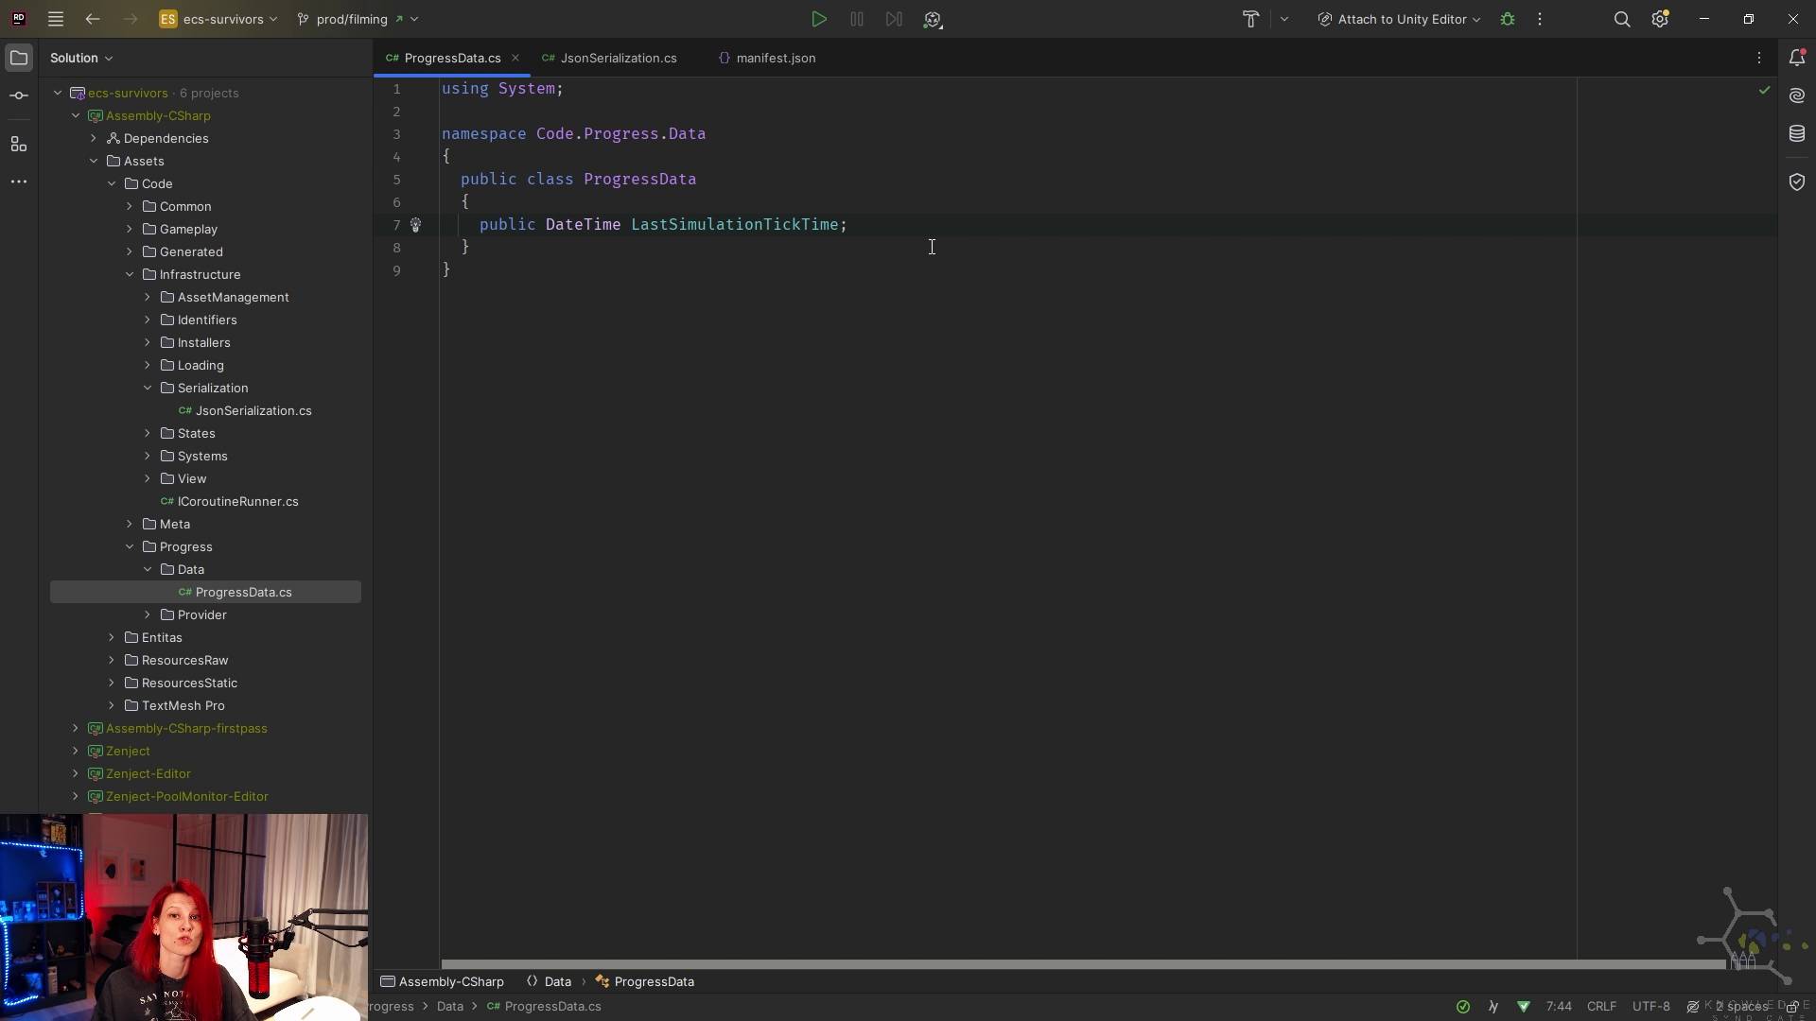Click the horizontal scrollbar in the editor
Viewport: 1816px width, 1021px height.
[x=1083, y=964]
